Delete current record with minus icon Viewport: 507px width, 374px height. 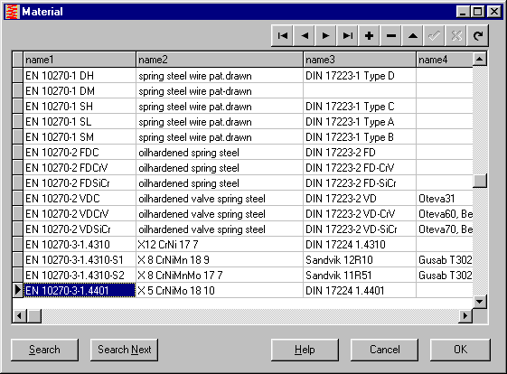pyautogui.click(x=391, y=35)
